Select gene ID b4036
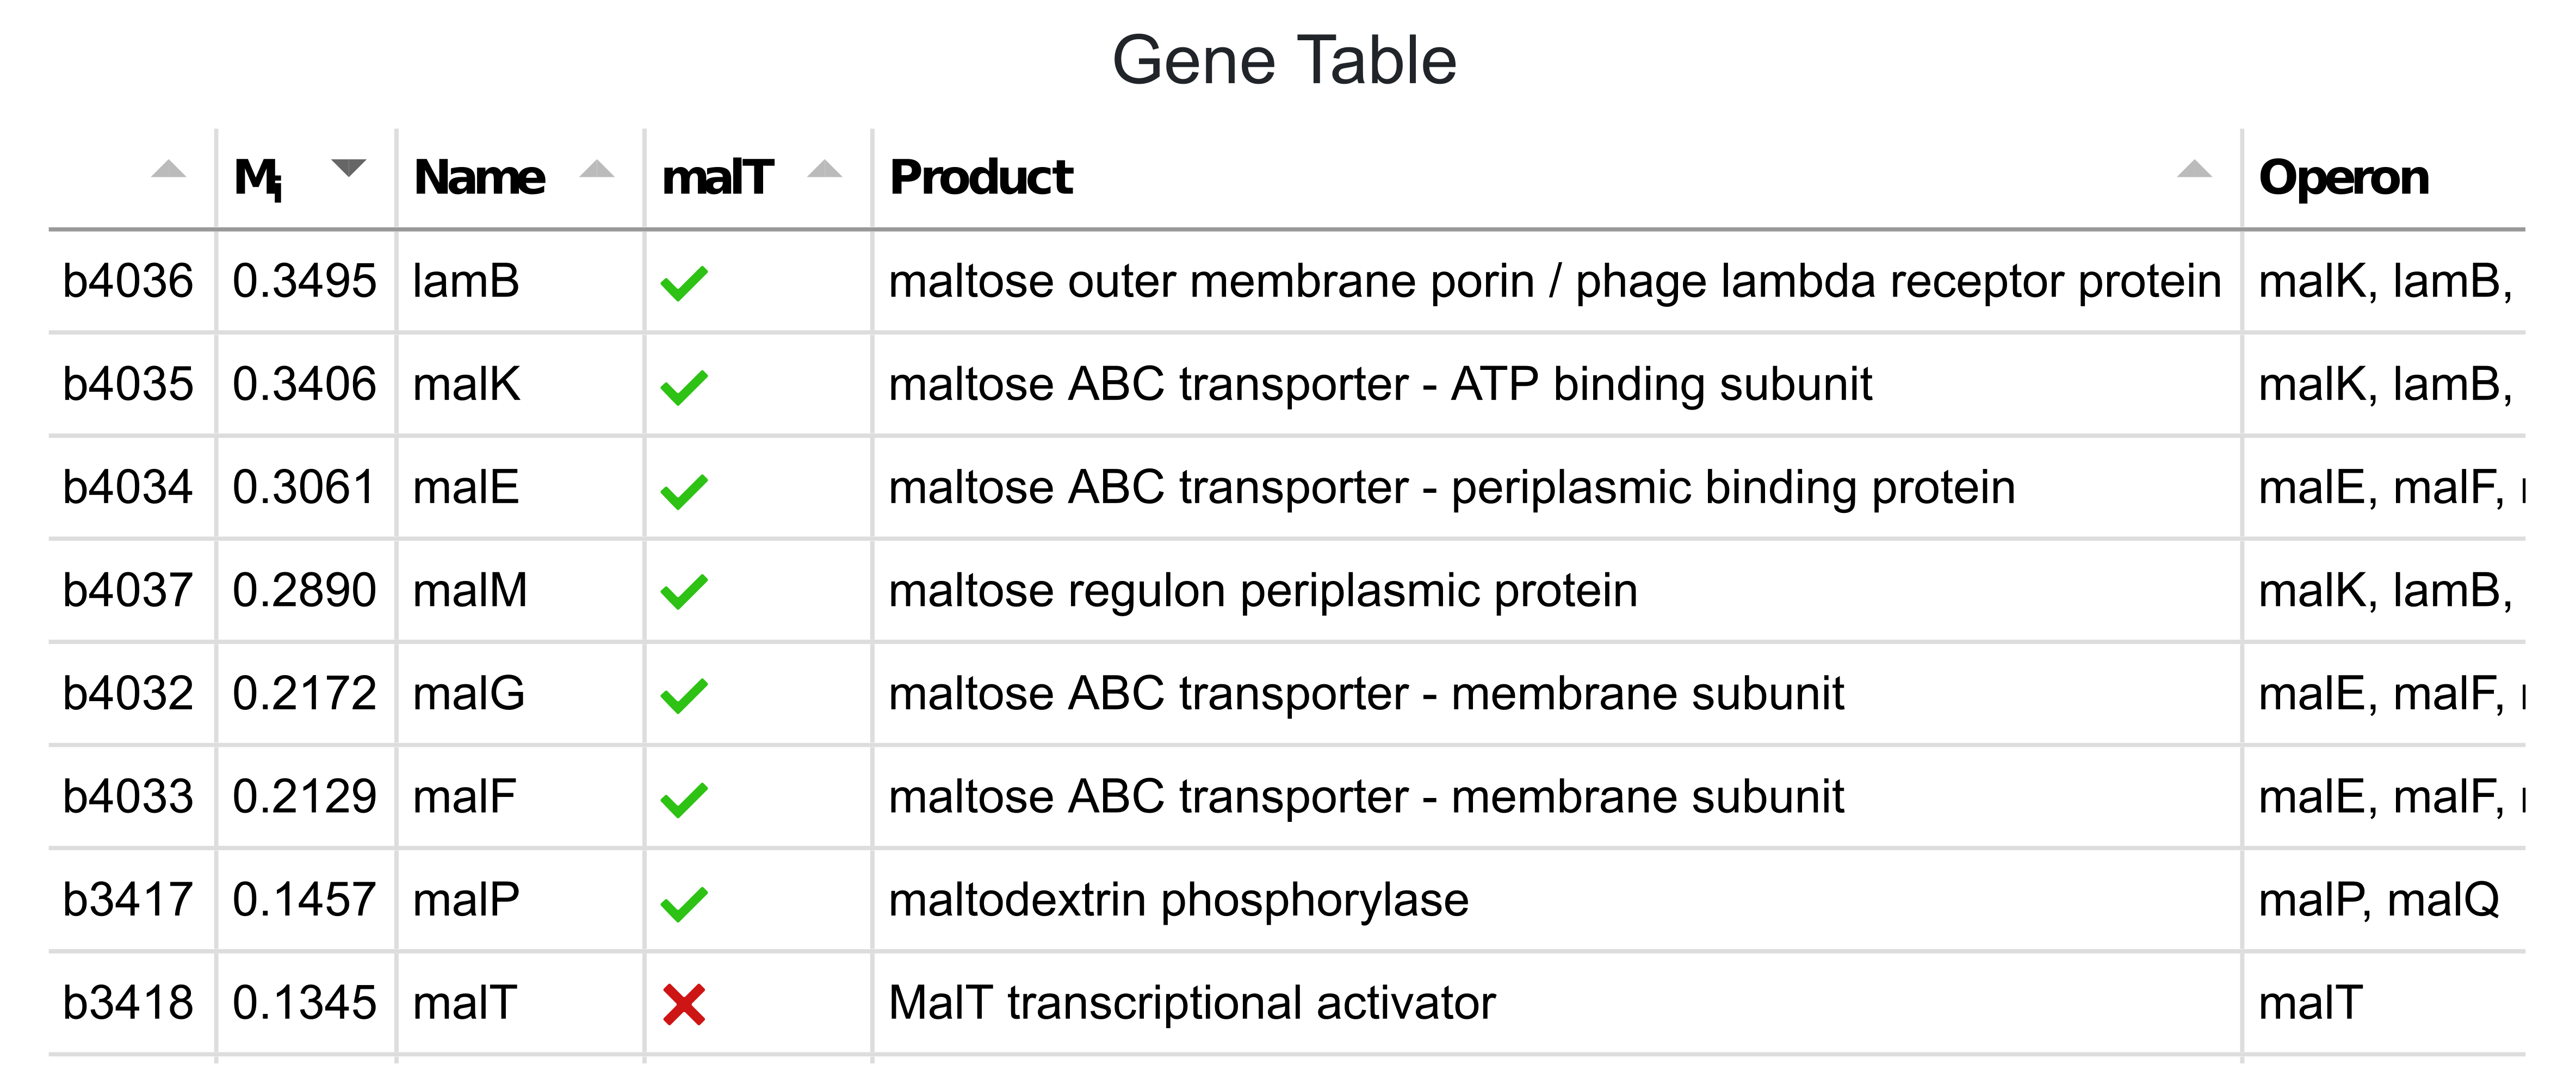Image resolution: width=2576 pixels, height=1083 pixels. (127, 281)
